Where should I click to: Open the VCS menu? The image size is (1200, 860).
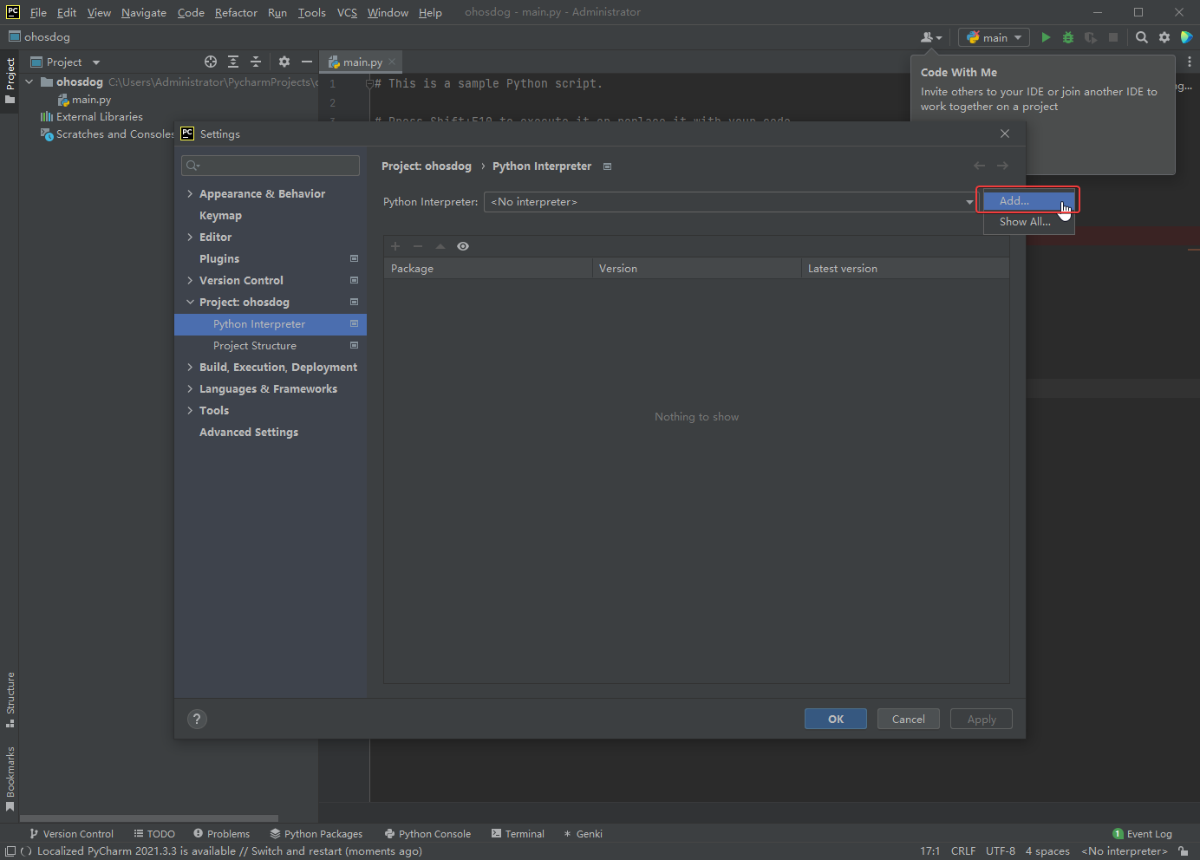tap(347, 12)
